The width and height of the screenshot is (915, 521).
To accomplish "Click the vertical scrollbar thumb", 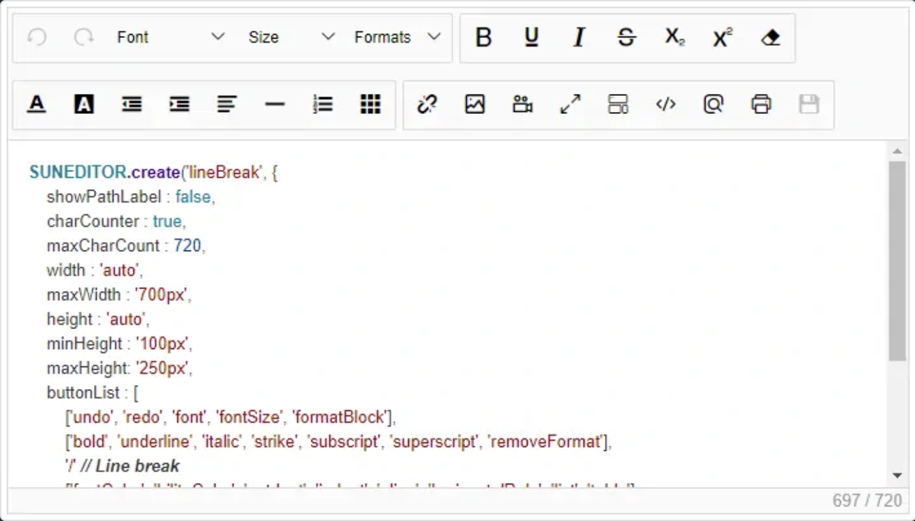I will coord(897,261).
